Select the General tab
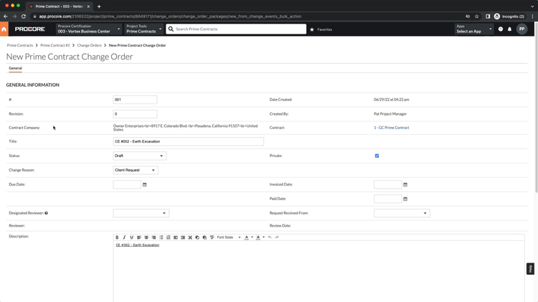The image size is (538, 302). (16, 68)
